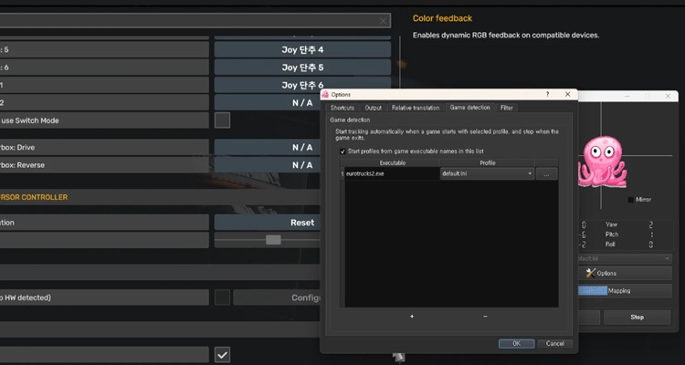Toggle the checkbox beside 'HW detected' row
The height and width of the screenshot is (365, 685).
coord(222,297)
